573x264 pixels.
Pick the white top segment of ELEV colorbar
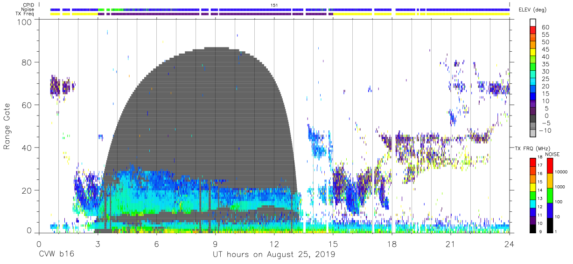pos(532,22)
